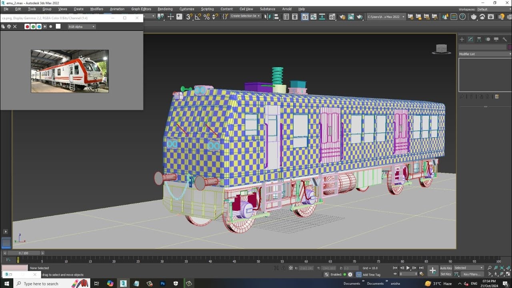Click the time slider 0 / 100 handle

(x=24, y=253)
